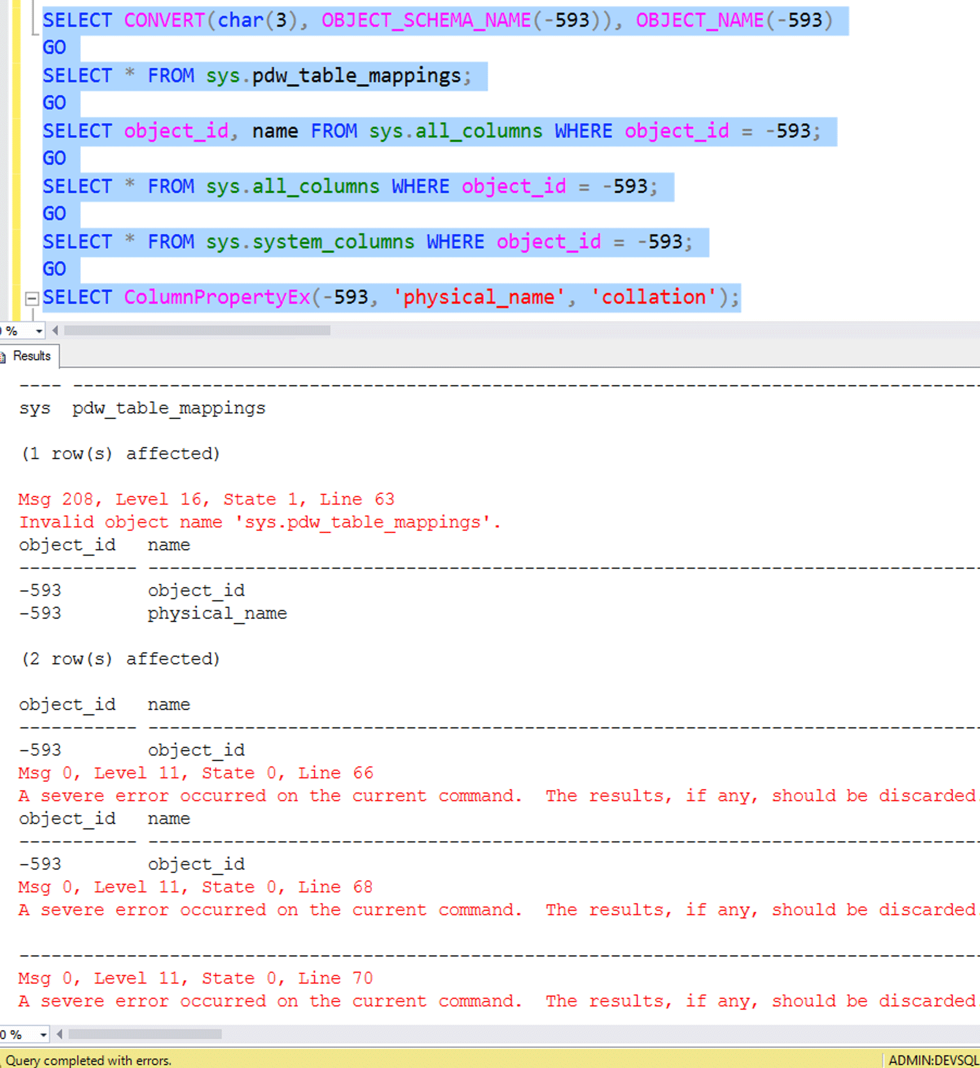Click the last GO before ColumnPropertyEx
This screenshot has width=980, height=1068.
(54, 269)
